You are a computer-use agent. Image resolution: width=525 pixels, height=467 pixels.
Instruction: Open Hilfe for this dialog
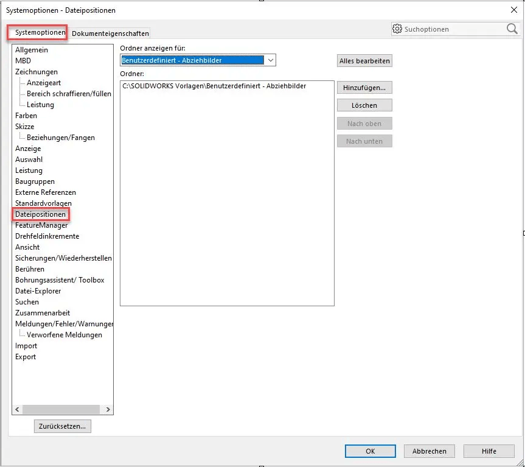488,451
